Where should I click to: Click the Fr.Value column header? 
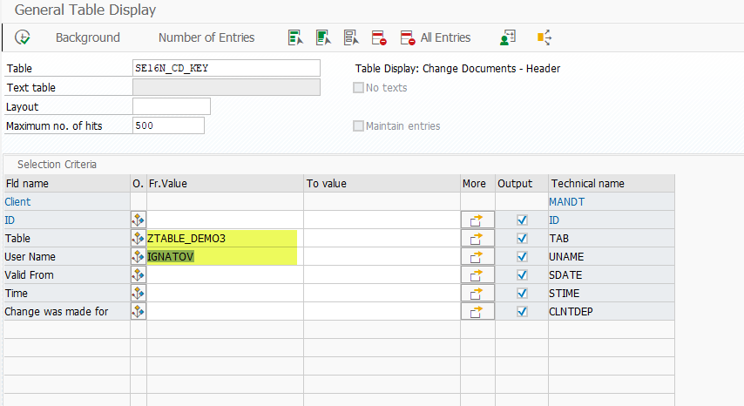pyautogui.click(x=225, y=184)
